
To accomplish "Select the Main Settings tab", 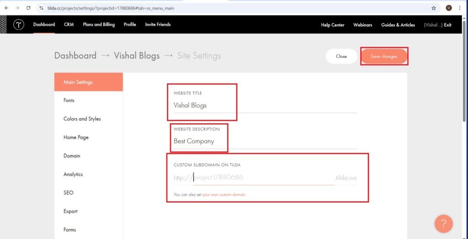I will tap(89, 82).
